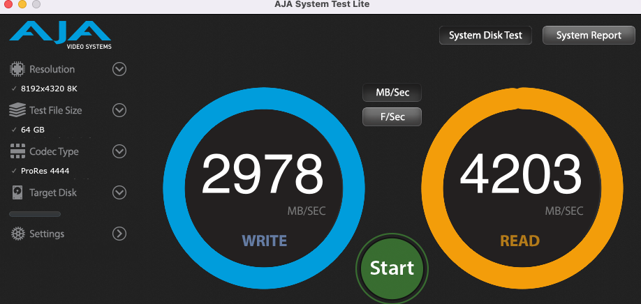The width and height of the screenshot is (641, 304).
Task: Open the System Report
Action: coord(589,36)
